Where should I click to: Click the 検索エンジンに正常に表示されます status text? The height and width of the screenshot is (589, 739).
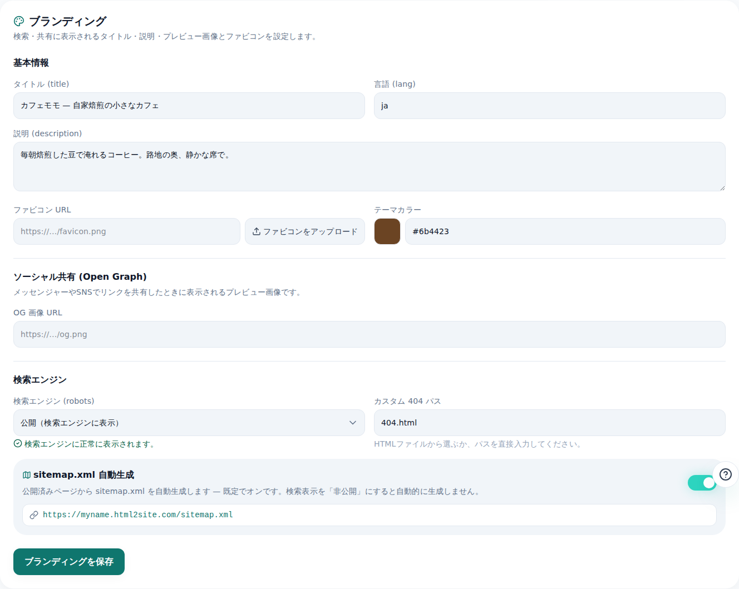[x=89, y=444]
